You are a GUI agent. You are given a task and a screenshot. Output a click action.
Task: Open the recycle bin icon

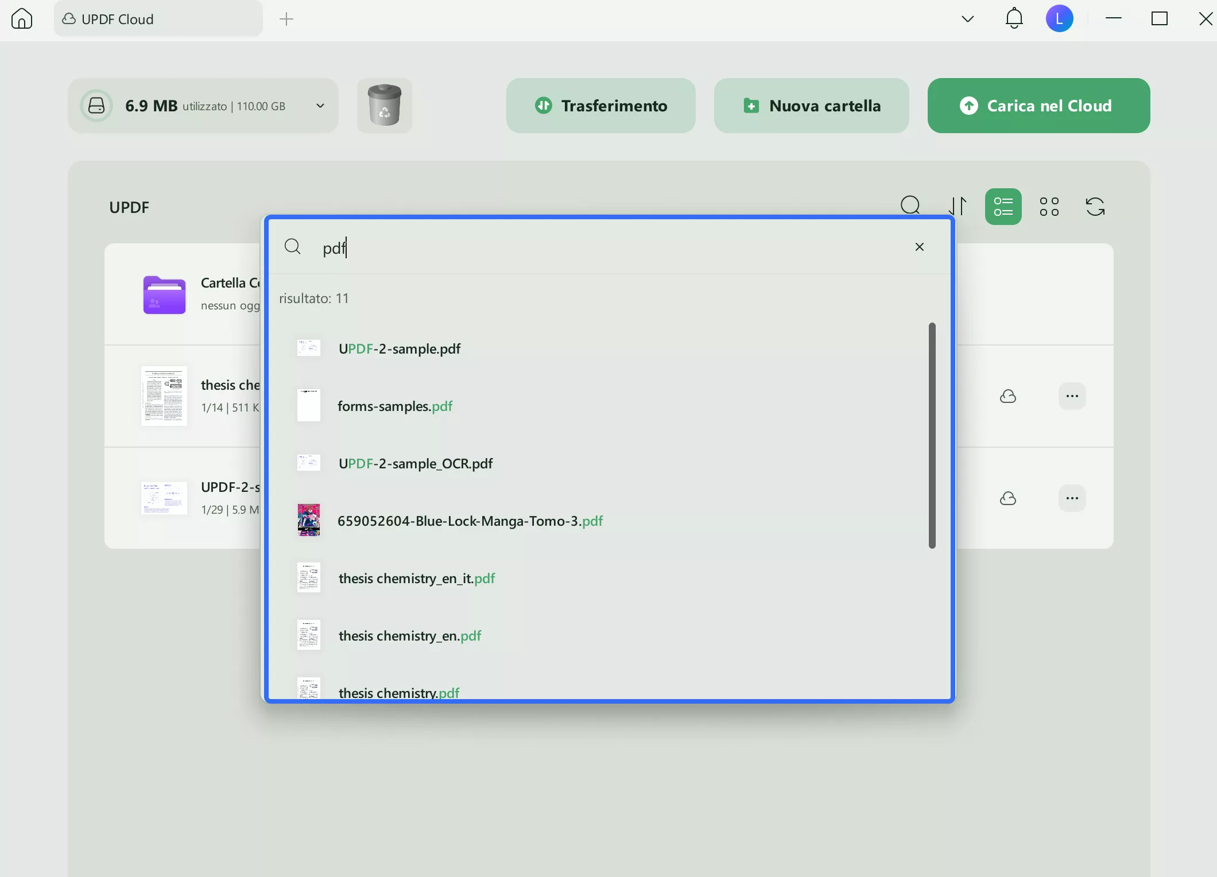tap(384, 106)
